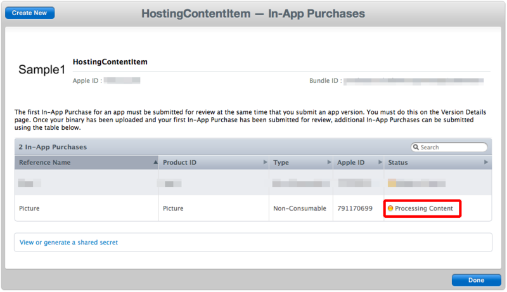Image resolution: width=507 pixels, height=292 pixels.
Task: Click the Sample1 app label
Action: 42,70
